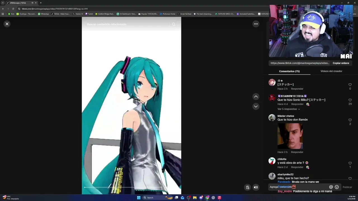This screenshot has width=358, height=201.
Task: Switch to the 'Videos del creador' tab
Action: [331, 71]
